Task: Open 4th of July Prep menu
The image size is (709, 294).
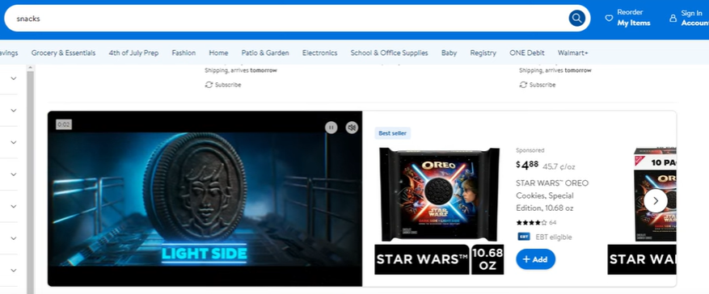Action: point(133,52)
